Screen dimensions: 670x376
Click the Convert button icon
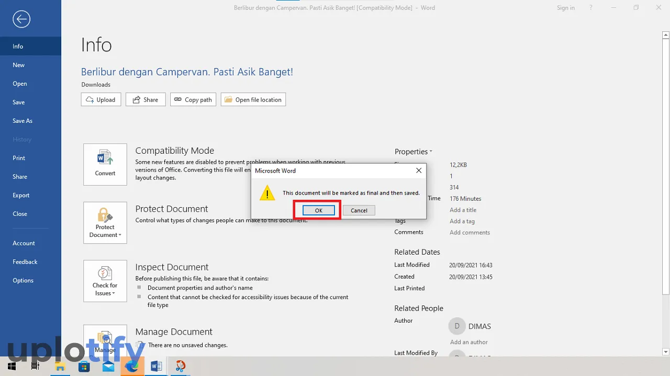105,164
